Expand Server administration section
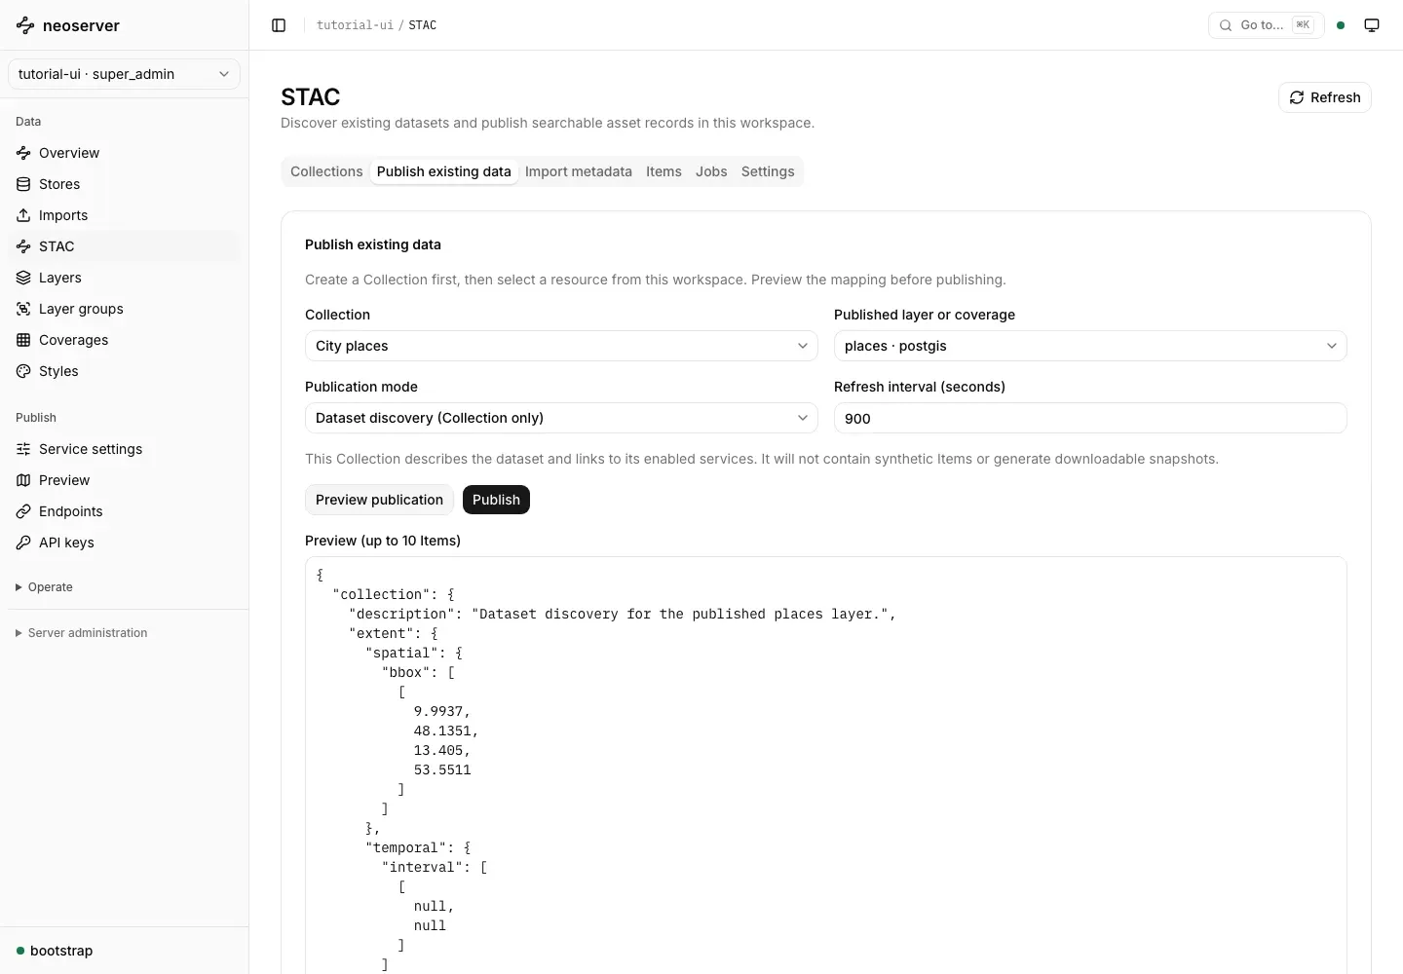Screen dimensions: 1403x974 click(81, 633)
